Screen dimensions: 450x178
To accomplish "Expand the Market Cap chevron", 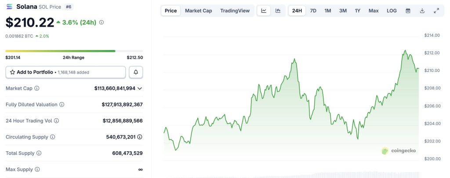I will pos(140,89).
